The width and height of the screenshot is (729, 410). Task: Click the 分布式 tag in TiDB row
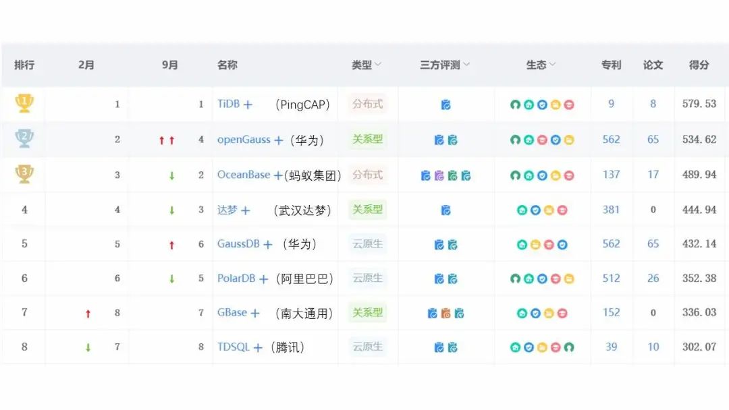(367, 104)
